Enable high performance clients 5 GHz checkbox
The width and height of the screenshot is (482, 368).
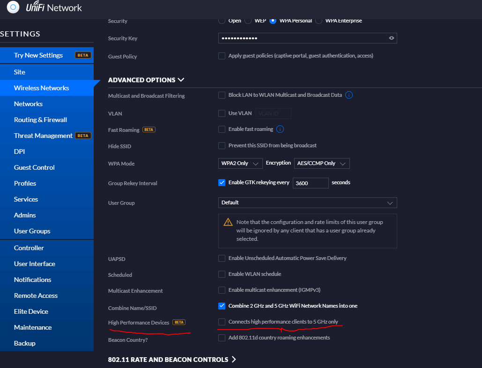coord(222,322)
